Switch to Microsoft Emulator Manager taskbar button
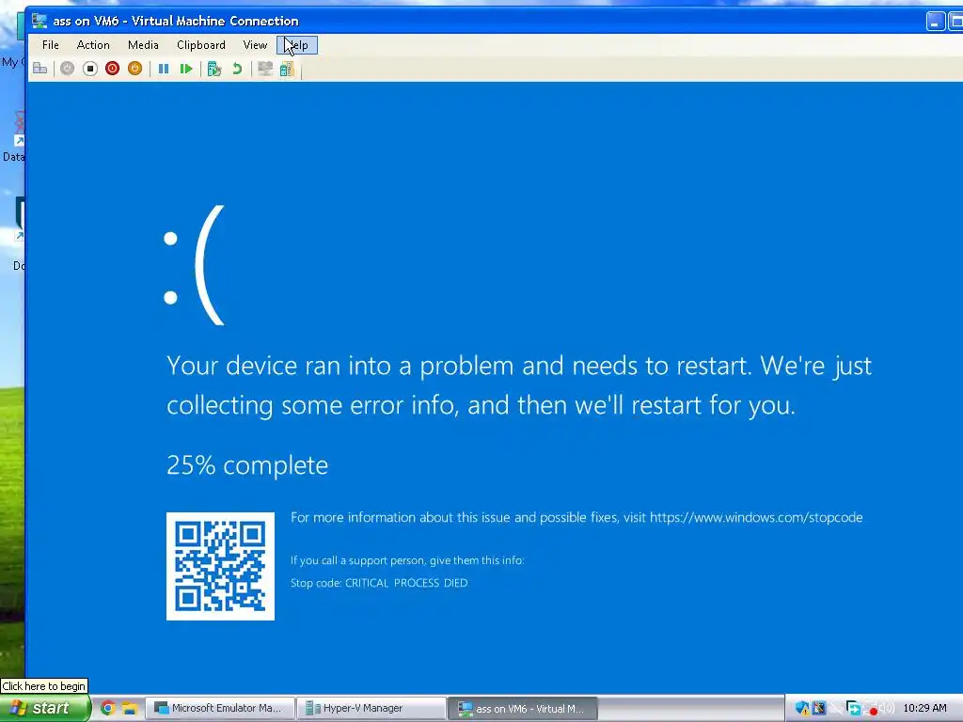This screenshot has width=963, height=722. click(220, 708)
